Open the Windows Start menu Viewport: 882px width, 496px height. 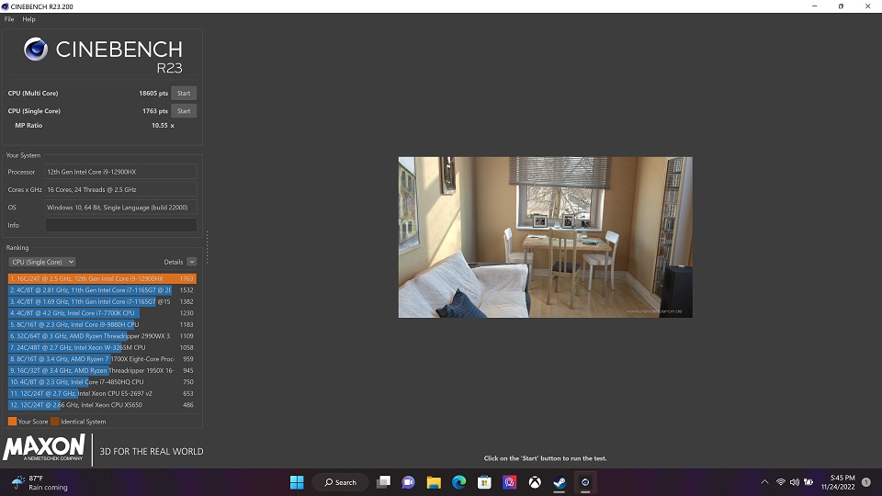click(x=297, y=482)
